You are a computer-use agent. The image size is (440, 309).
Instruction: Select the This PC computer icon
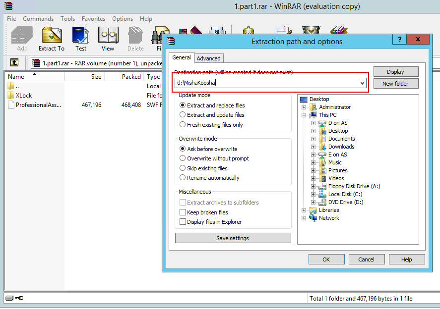pos(313,115)
